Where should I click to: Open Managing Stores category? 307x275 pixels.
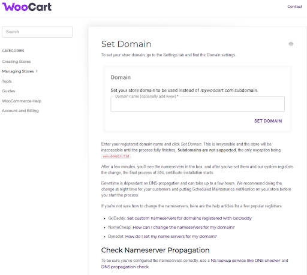point(18,71)
